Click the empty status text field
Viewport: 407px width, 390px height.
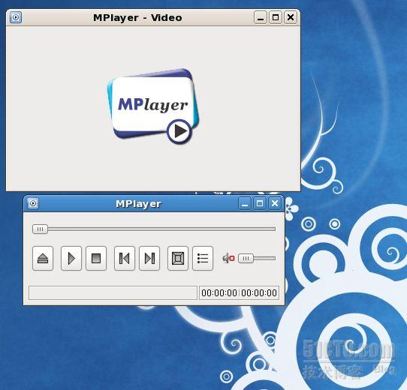click(x=113, y=293)
